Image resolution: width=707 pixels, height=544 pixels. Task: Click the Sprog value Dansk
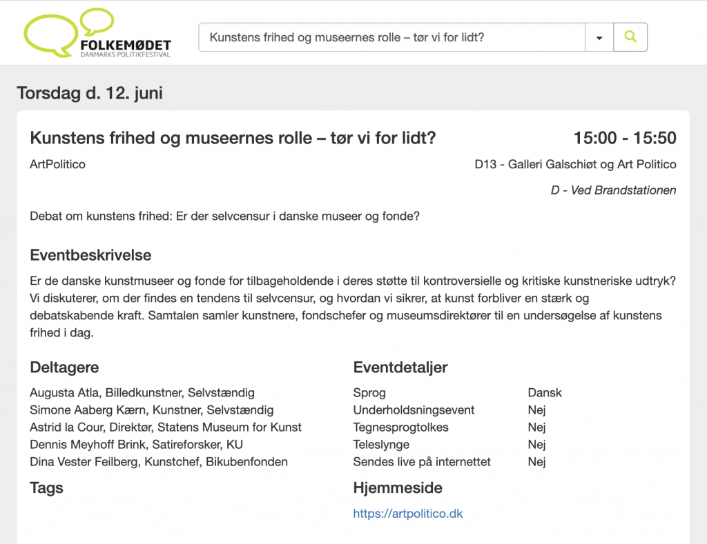545,393
